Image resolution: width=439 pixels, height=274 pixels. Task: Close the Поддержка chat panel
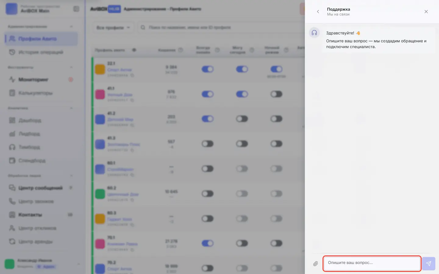(x=426, y=12)
